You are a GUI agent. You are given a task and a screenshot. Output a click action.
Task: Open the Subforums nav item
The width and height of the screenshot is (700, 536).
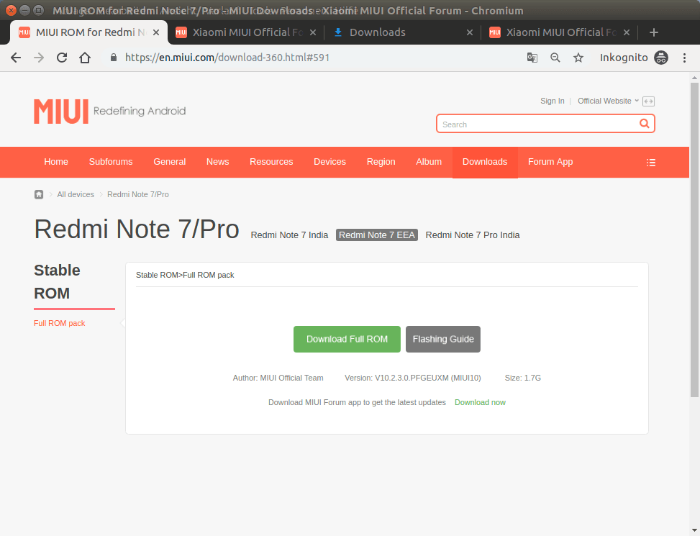[x=111, y=162]
